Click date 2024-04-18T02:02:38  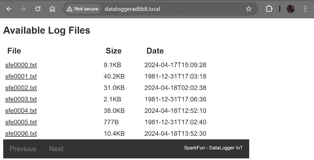[x=175, y=88]
